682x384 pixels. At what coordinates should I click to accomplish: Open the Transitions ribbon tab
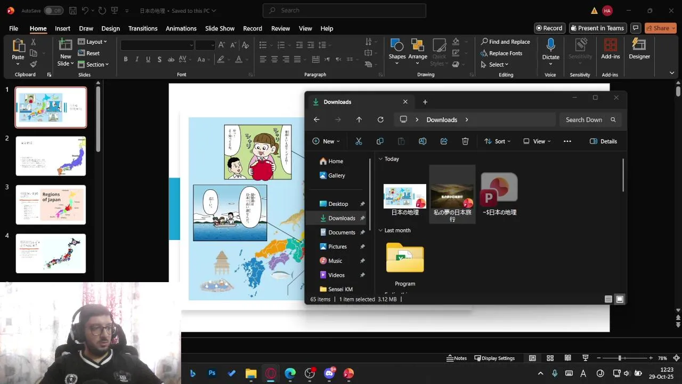[143, 28]
